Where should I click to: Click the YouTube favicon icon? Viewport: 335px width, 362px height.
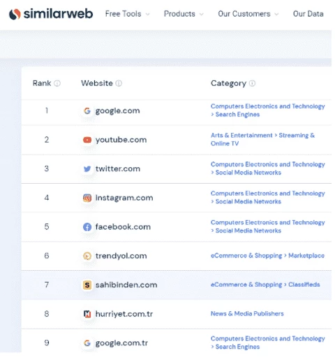87,140
